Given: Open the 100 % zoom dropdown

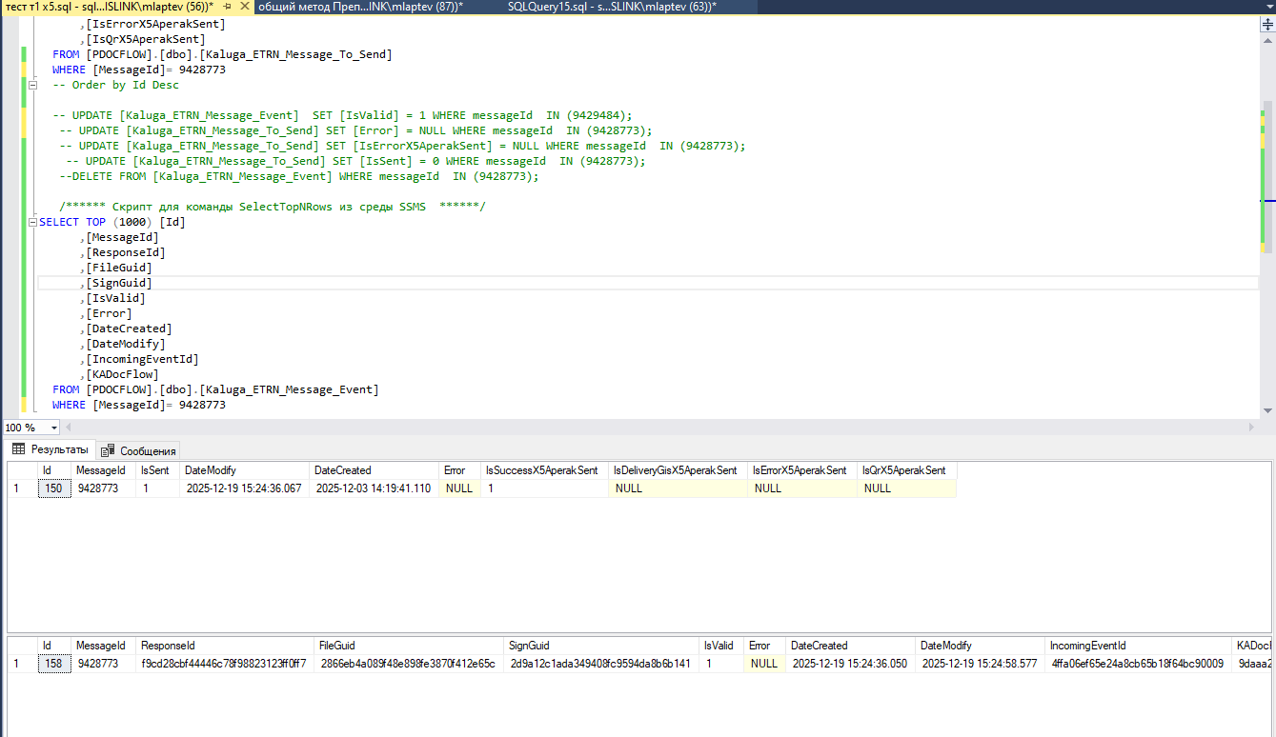Looking at the screenshot, I should click(x=54, y=428).
